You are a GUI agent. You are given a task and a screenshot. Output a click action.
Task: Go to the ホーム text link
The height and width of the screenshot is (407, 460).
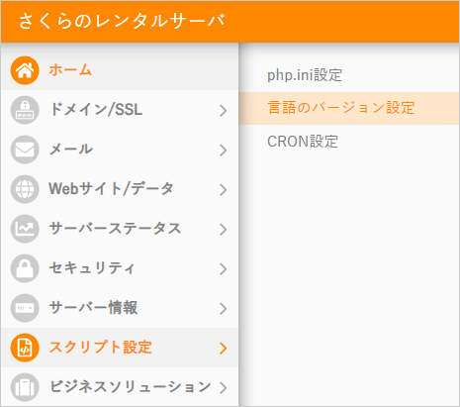point(70,70)
